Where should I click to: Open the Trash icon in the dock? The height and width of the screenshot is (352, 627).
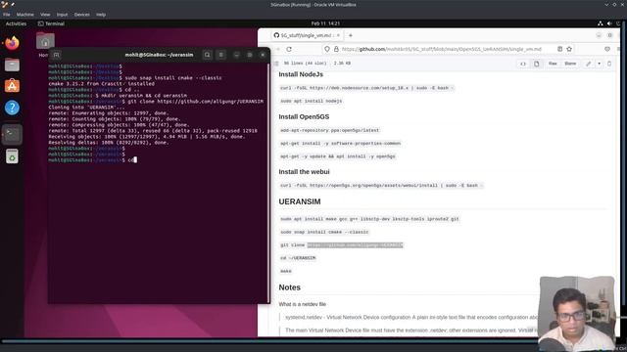(x=12, y=156)
